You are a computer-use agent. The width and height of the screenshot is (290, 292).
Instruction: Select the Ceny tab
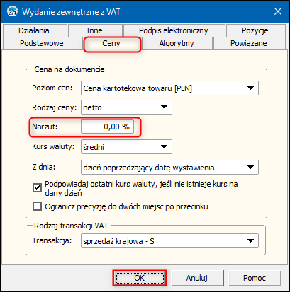[x=112, y=44]
